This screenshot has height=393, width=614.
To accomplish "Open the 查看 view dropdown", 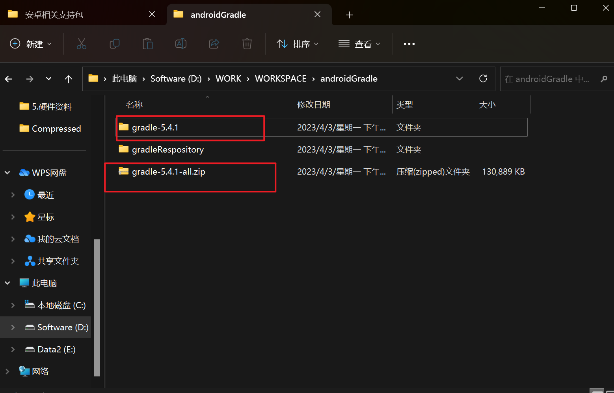I will [359, 44].
